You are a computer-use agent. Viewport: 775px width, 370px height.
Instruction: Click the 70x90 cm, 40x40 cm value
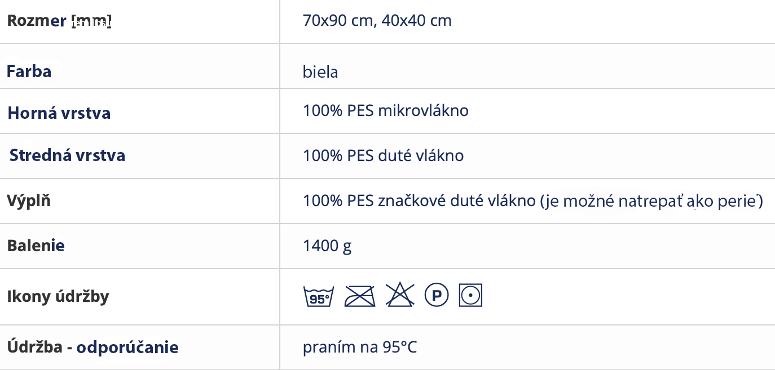pyautogui.click(x=377, y=21)
